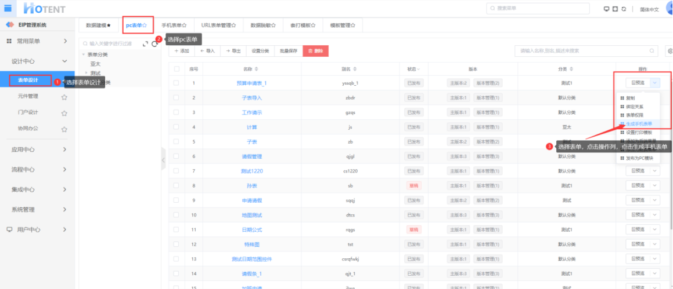This screenshot has width=673, height=289.
Task: Select the 亚太 category tree item
Action: [95, 64]
